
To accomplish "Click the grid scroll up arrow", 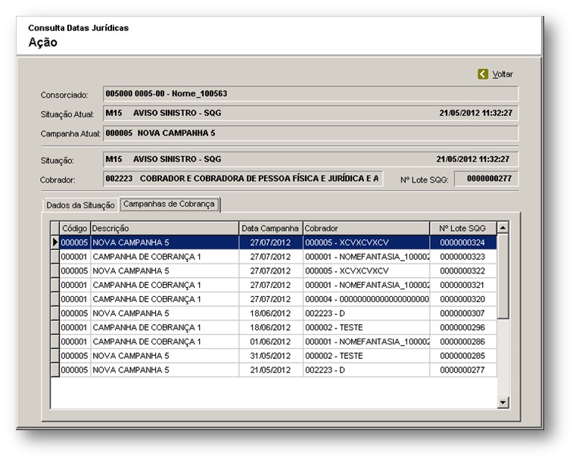I will (503, 228).
